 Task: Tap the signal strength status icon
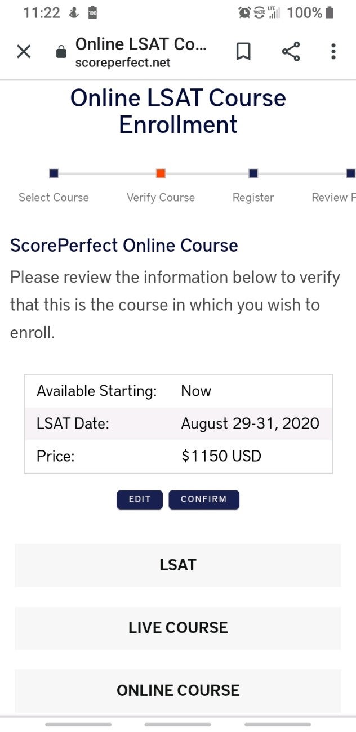tap(274, 12)
